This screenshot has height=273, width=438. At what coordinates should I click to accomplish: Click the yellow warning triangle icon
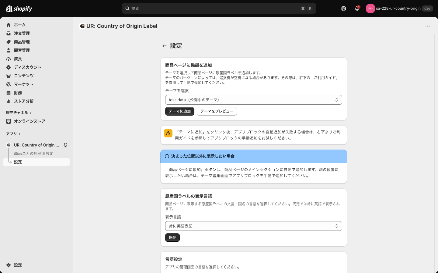(x=168, y=133)
